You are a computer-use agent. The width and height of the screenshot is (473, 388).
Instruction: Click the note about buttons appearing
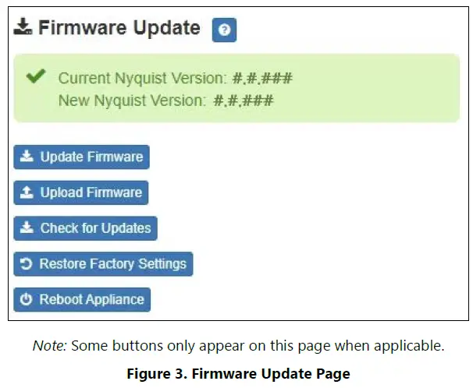point(238,345)
